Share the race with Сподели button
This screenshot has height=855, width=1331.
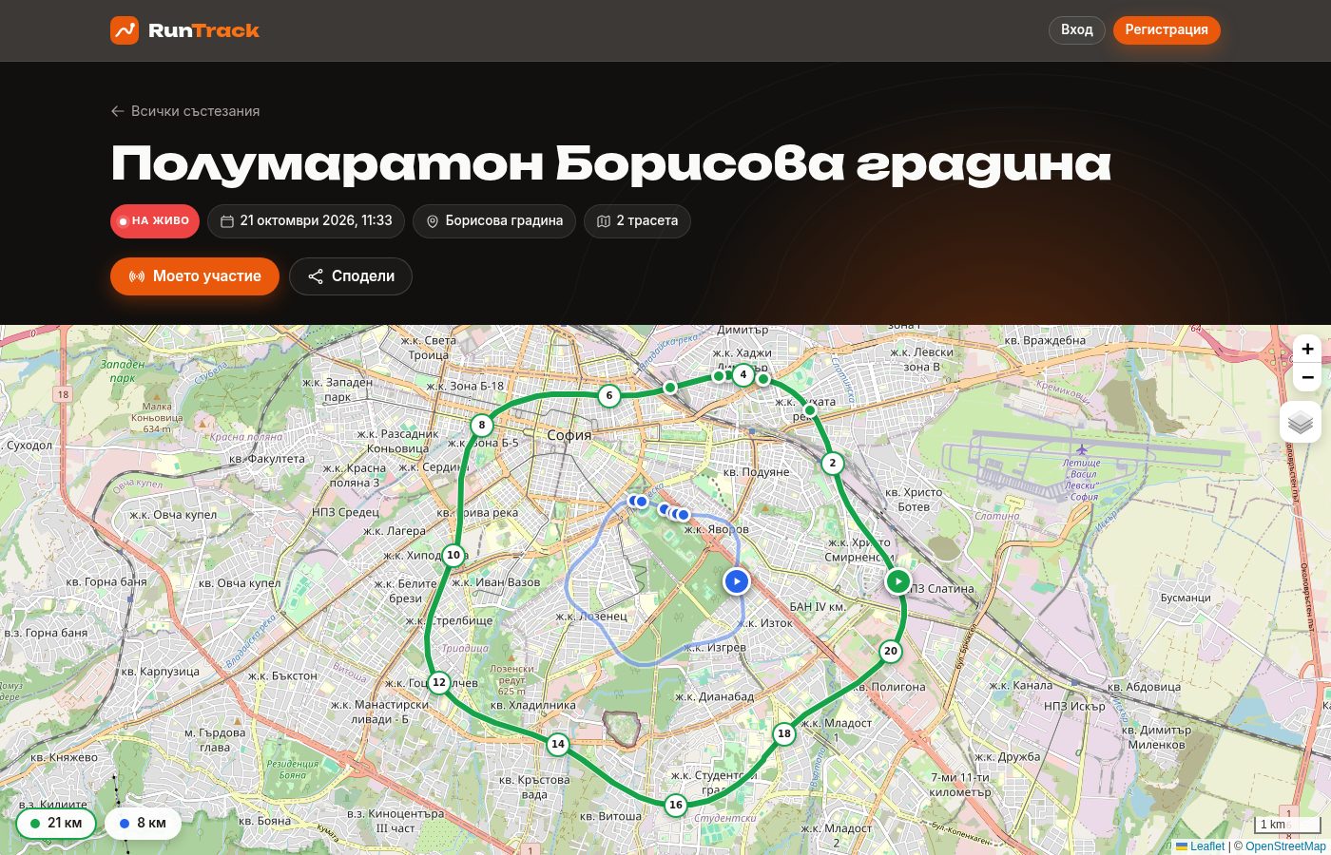(351, 276)
